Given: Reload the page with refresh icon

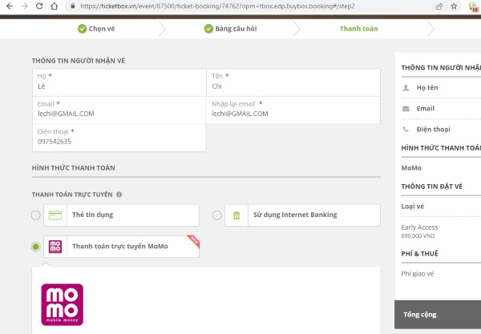Looking at the screenshot, I should point(41,6).
